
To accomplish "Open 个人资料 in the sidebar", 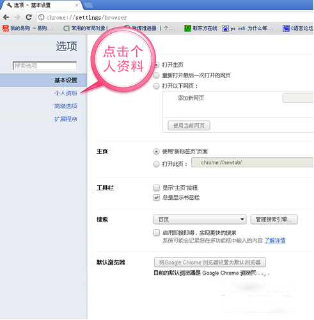I will [x=66, y=93].
